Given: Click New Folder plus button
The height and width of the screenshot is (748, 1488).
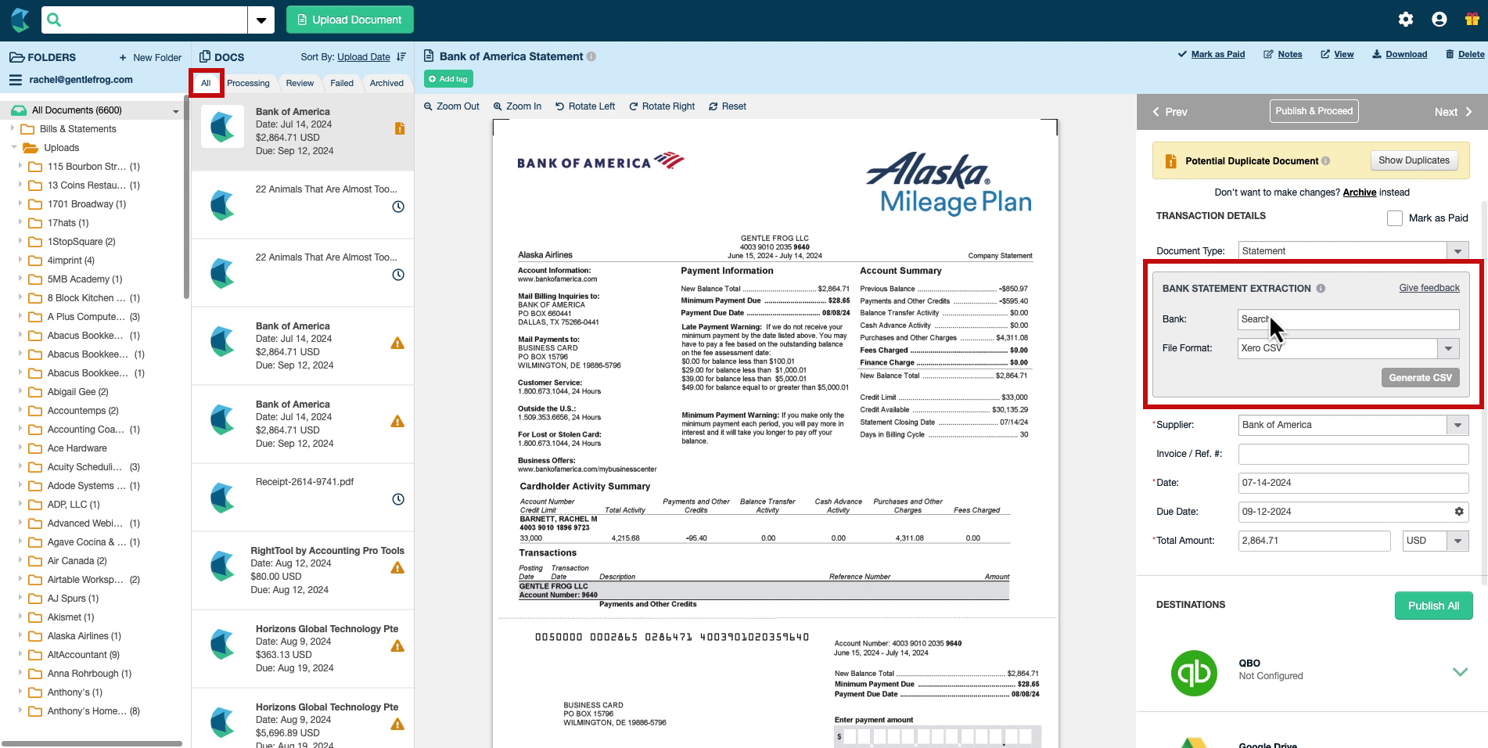Looking at the screenshot, I should click(x=150, y=58).
